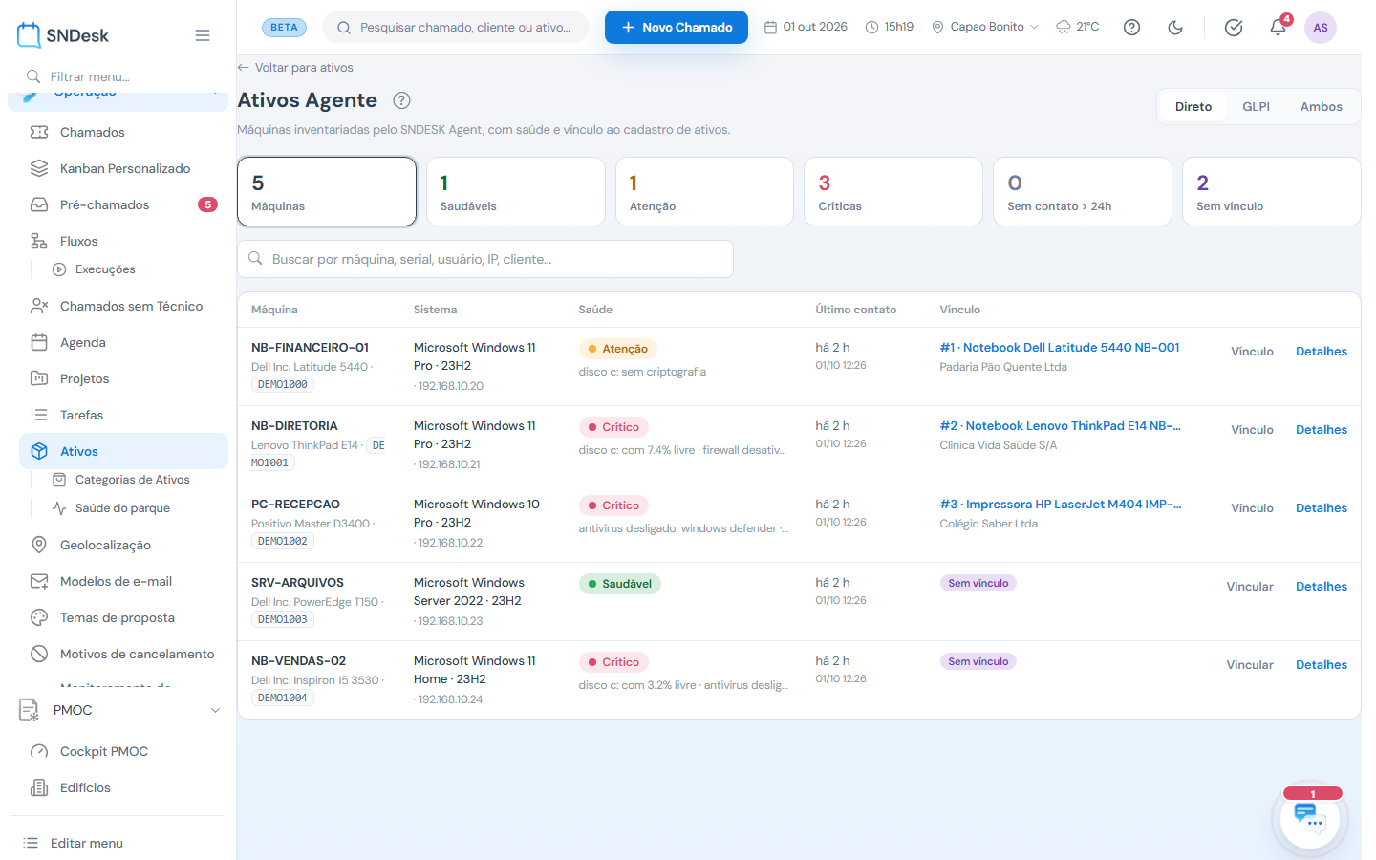Click the help icon beside Ativos Agente

pos(402,100)
